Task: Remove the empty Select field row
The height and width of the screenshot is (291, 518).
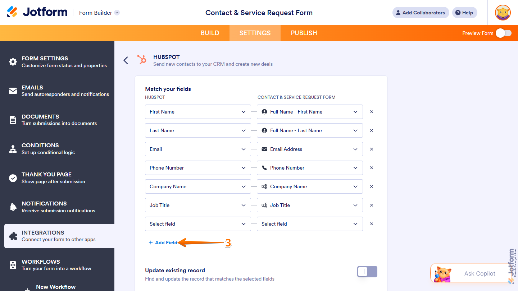Action: click(372, 224)
